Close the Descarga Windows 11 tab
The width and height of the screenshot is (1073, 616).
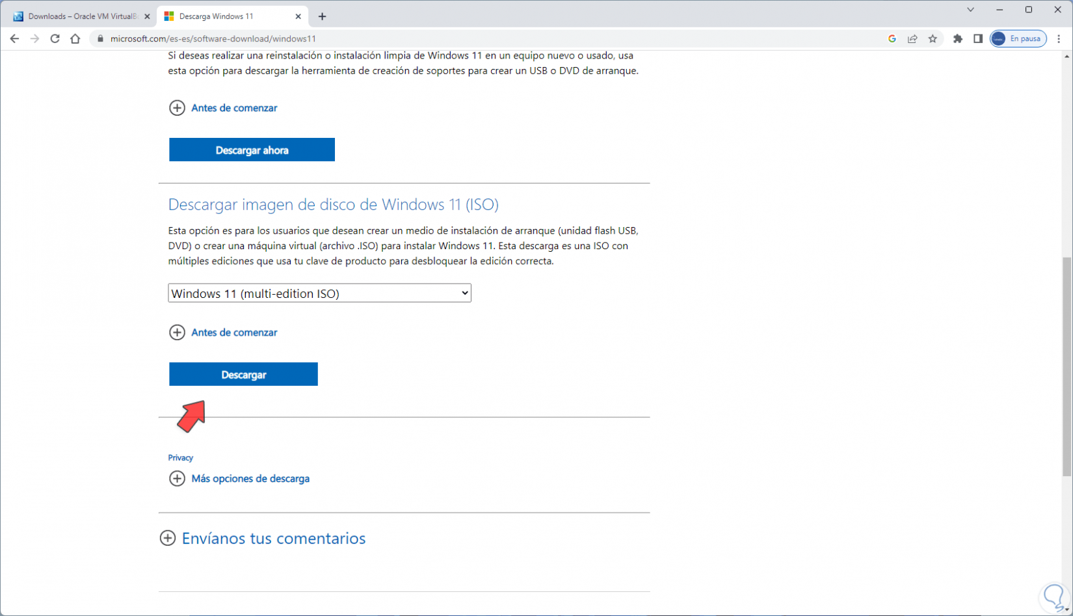coord(298,16)
